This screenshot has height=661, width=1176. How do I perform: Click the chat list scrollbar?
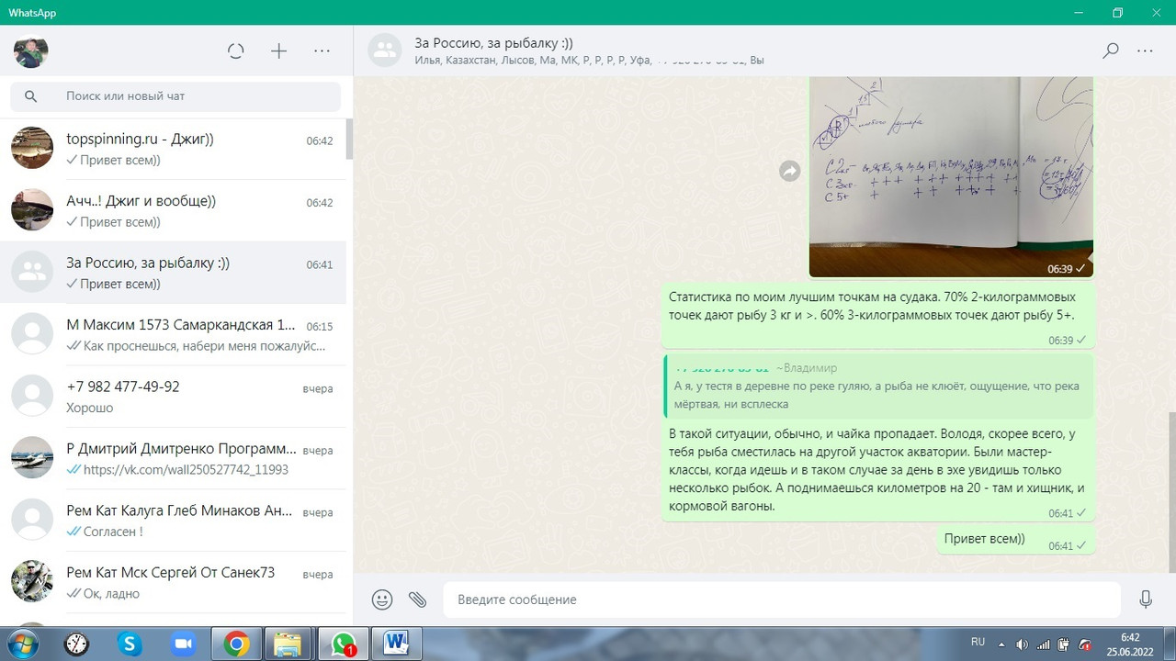[349, 138]
